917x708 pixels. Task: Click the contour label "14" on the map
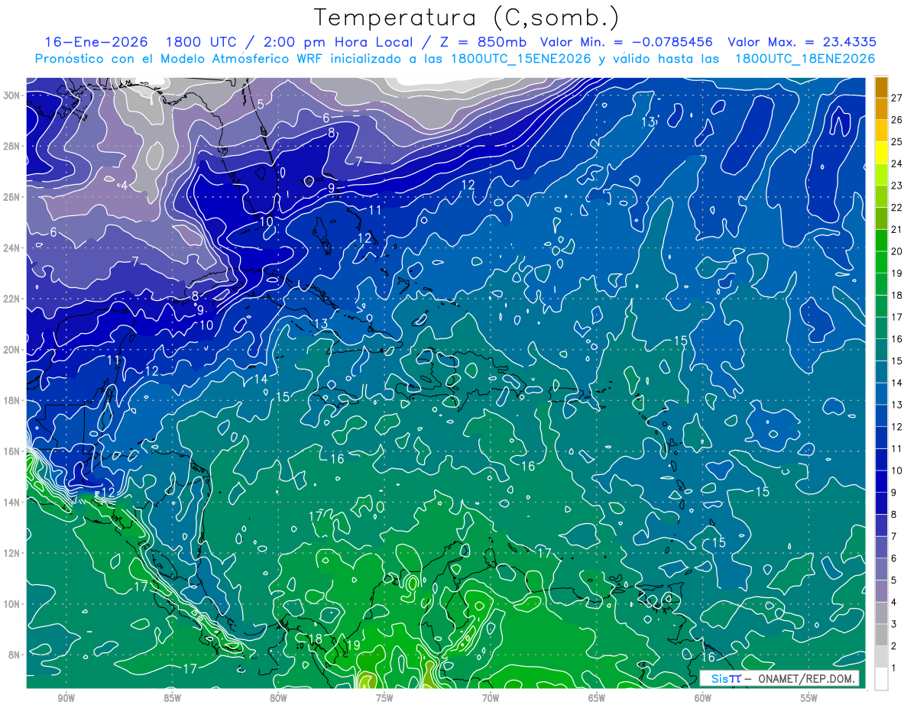click(x=261, y=379)
